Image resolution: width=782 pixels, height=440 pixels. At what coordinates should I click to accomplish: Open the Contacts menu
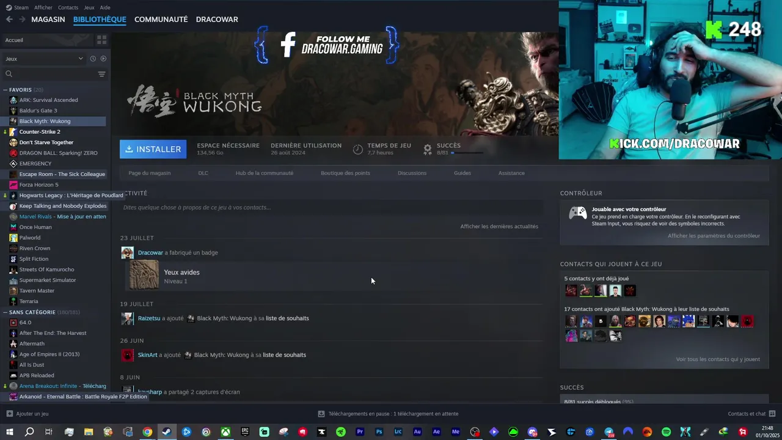pos(68,7)
